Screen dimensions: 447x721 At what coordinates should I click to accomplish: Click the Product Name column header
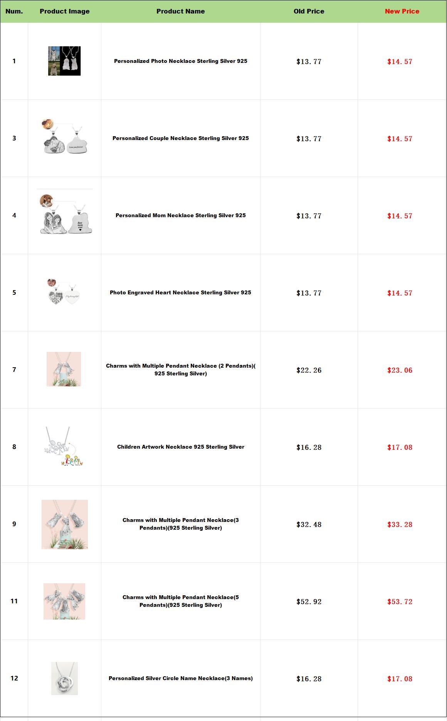(180, 11)
